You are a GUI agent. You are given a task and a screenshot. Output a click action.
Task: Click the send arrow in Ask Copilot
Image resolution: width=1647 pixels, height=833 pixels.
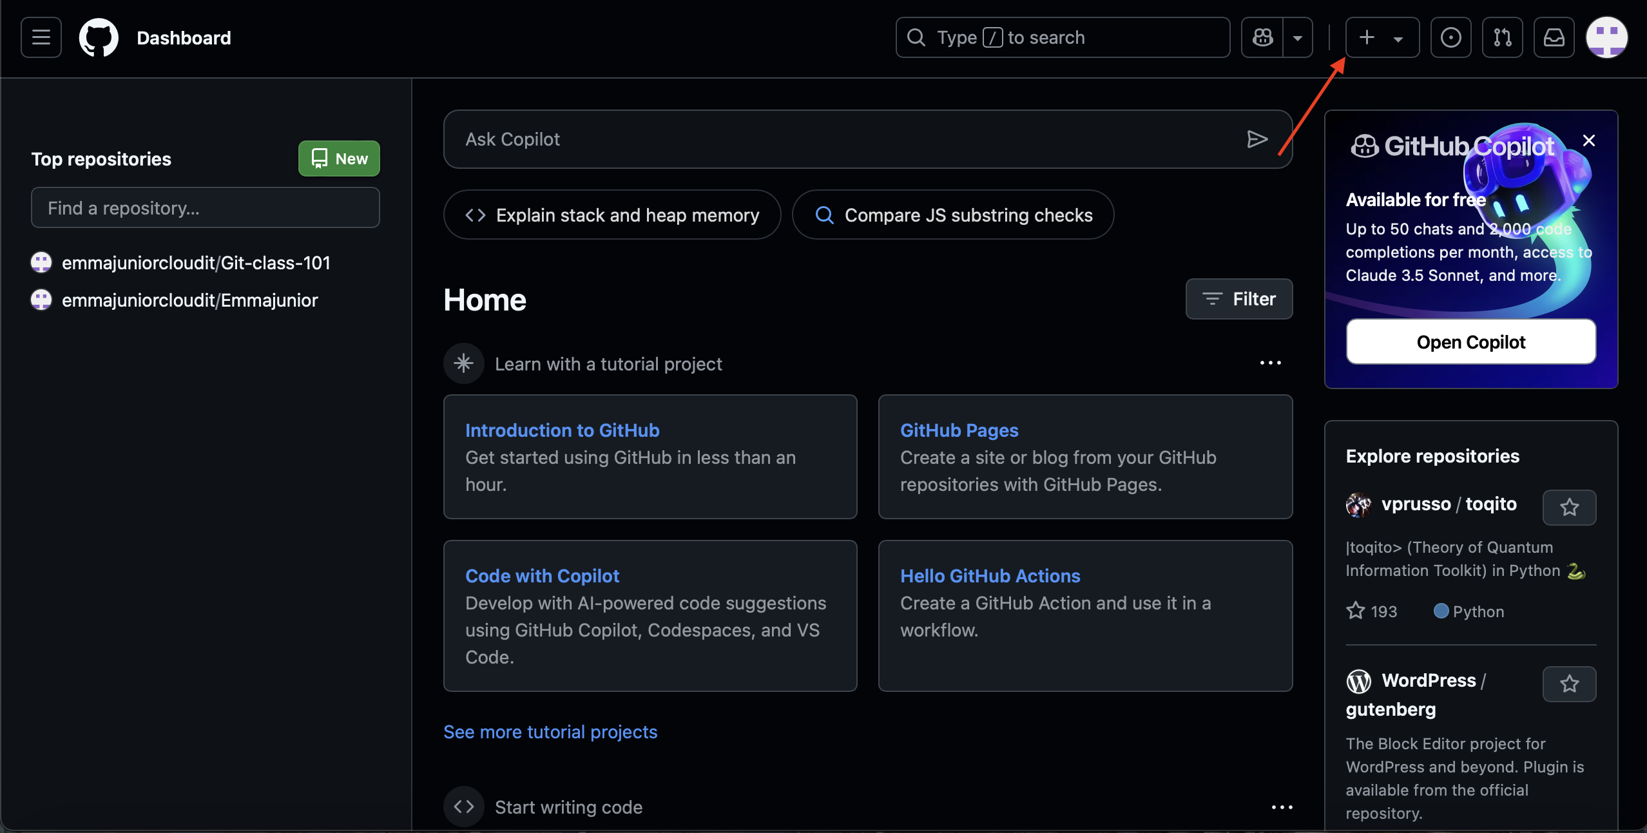(x=1257, y=139)
